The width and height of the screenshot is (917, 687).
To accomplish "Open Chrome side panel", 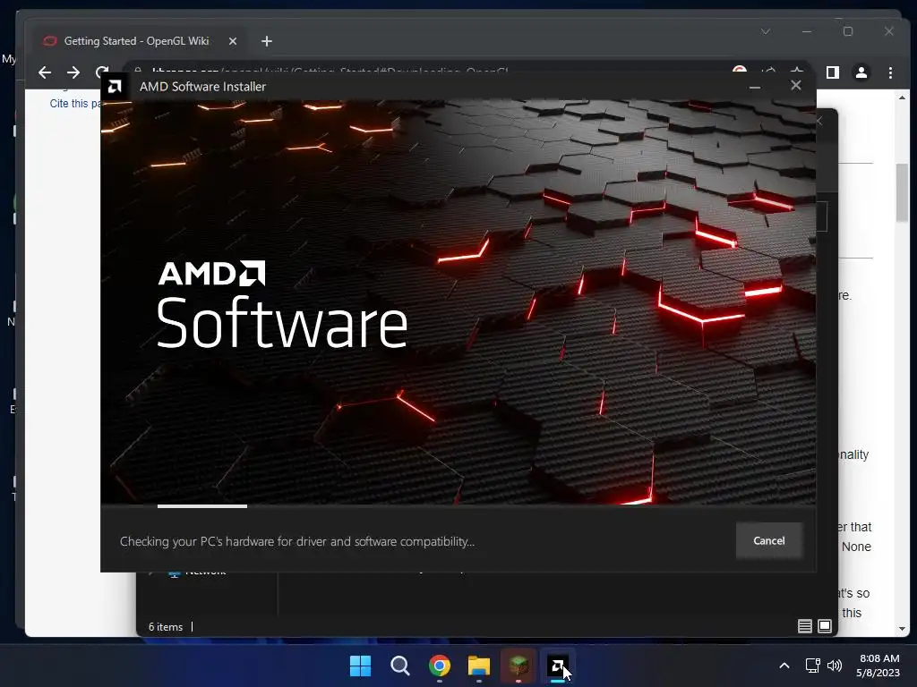I will pos(833,72).
